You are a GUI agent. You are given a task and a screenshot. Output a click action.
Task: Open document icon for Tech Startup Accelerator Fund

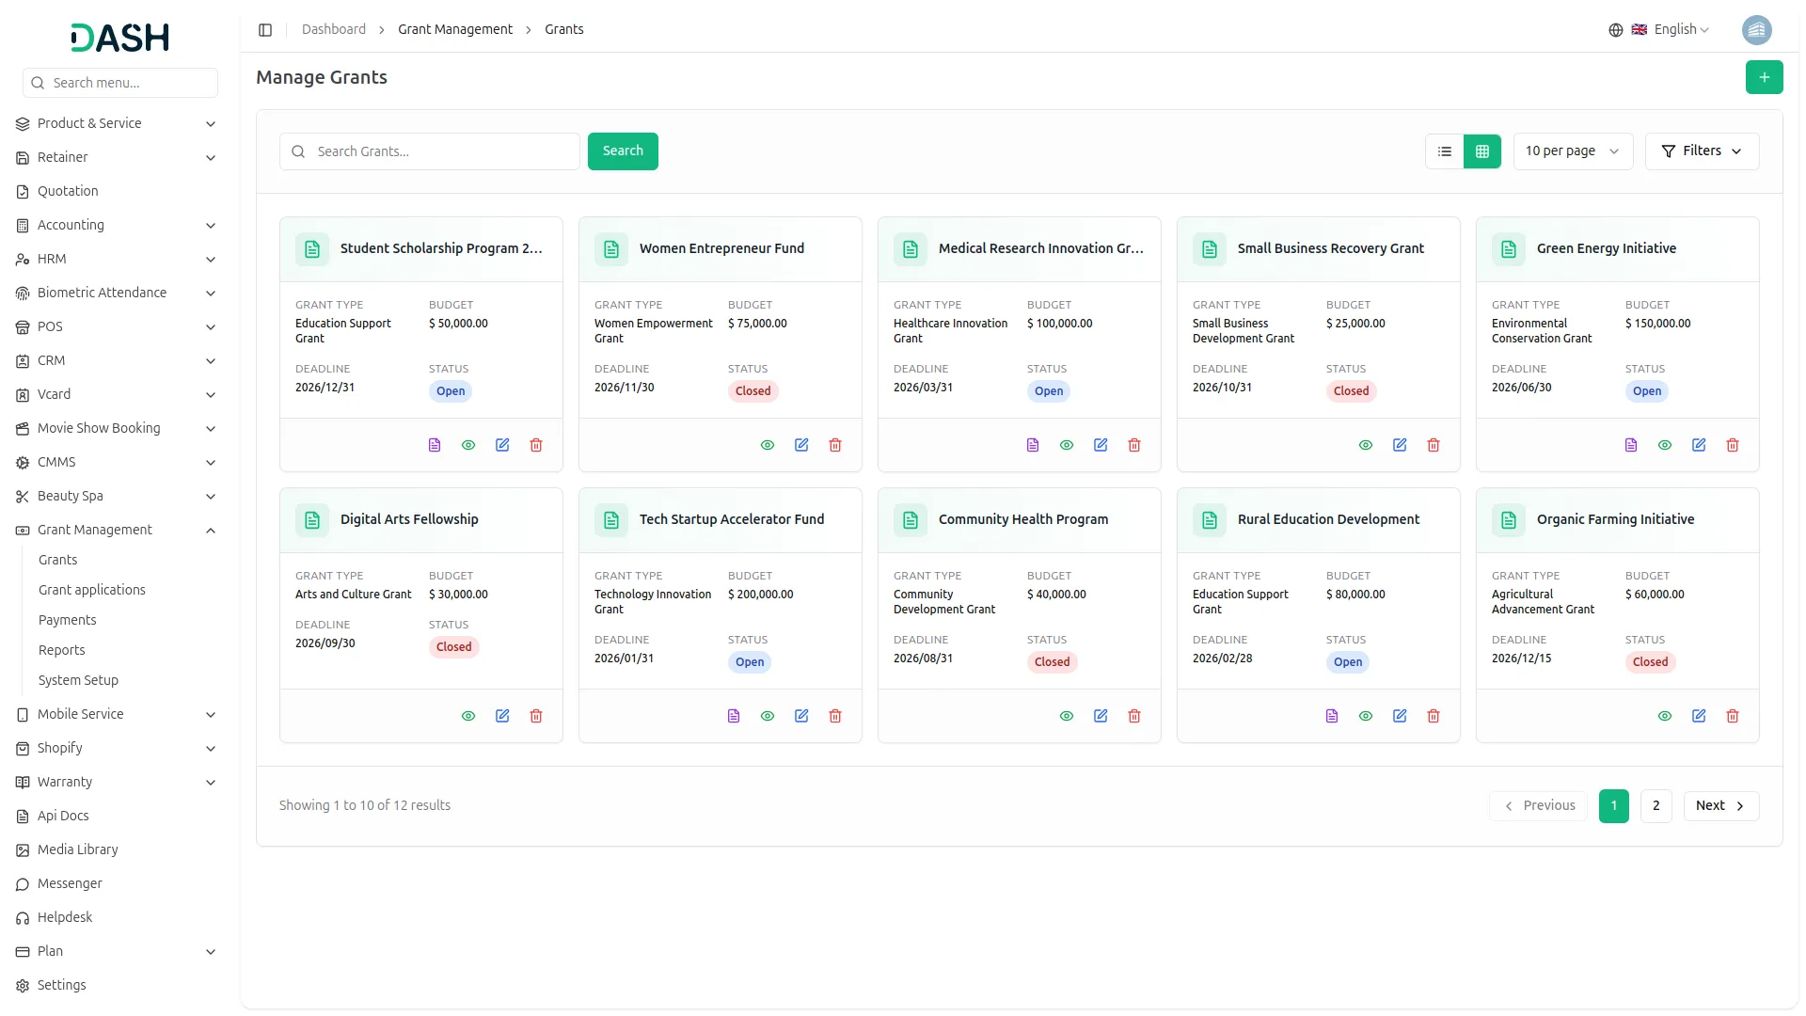pos(734,716)
